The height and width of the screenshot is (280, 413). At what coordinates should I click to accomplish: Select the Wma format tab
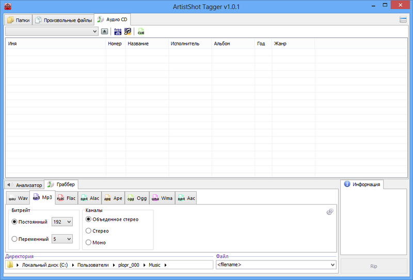[162, 198]
